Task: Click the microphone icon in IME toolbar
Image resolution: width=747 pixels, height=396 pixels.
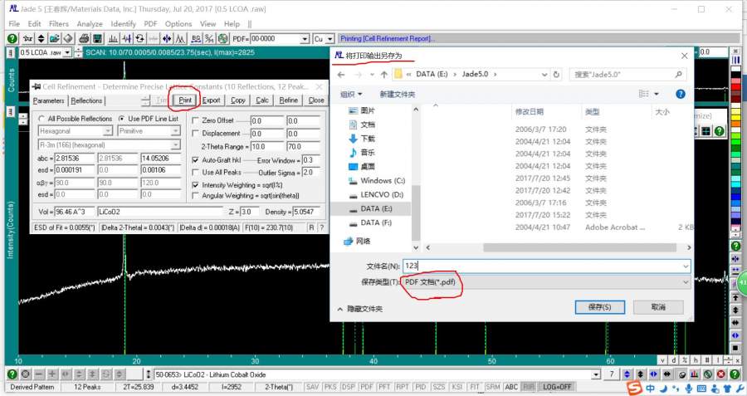Action: [x=689, y=389]
